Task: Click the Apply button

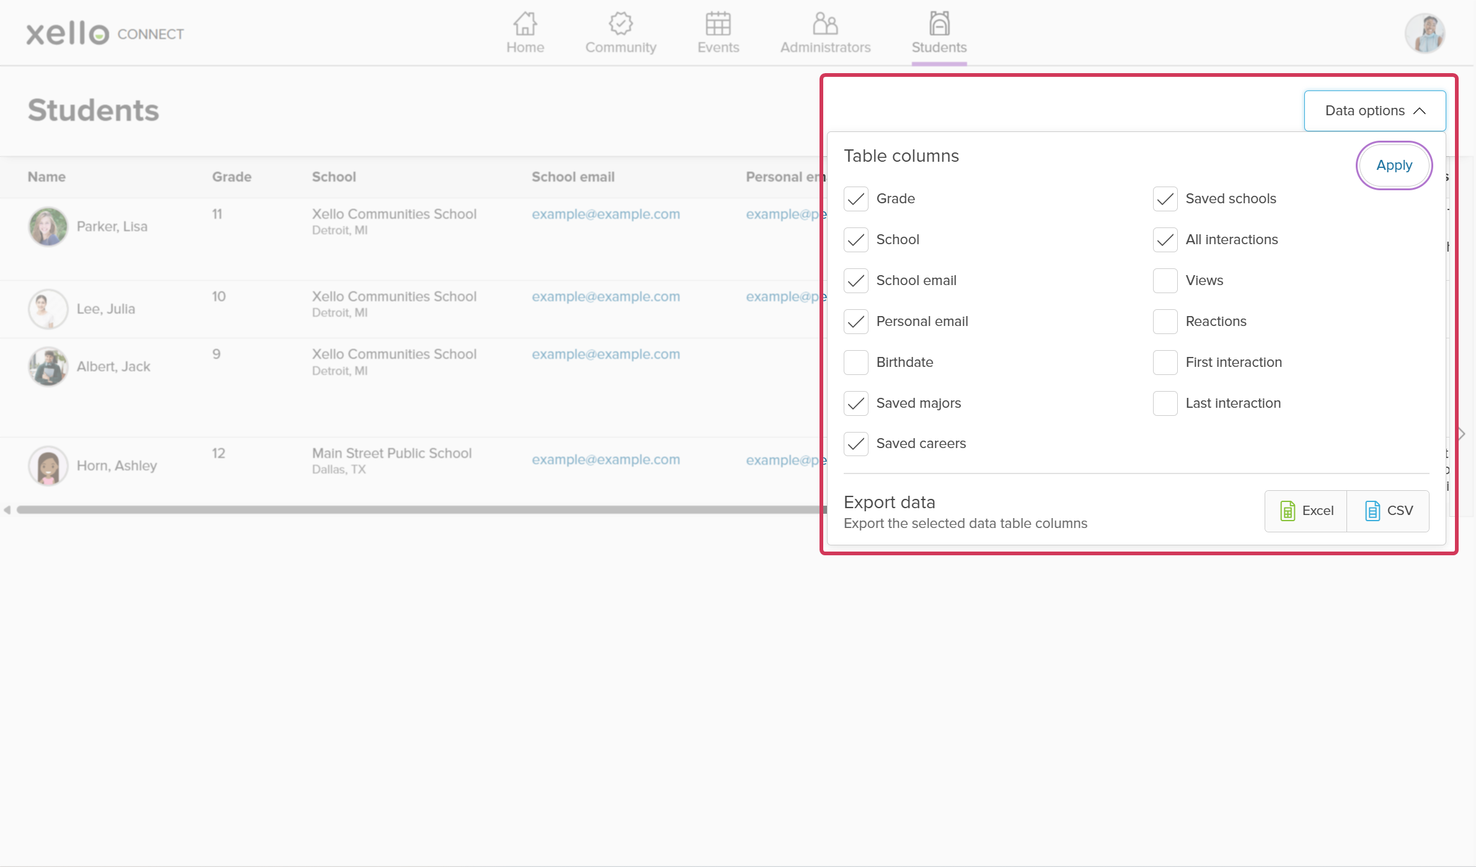Action: coord(1394,165)
